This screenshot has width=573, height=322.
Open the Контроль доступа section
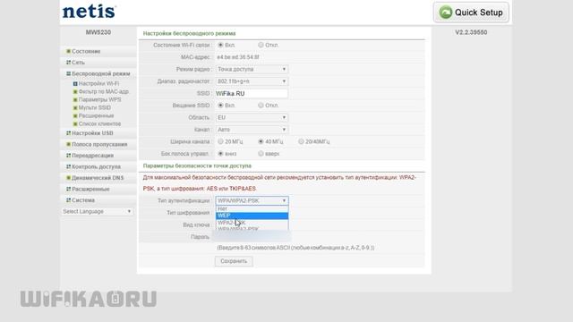click(96, 166)
